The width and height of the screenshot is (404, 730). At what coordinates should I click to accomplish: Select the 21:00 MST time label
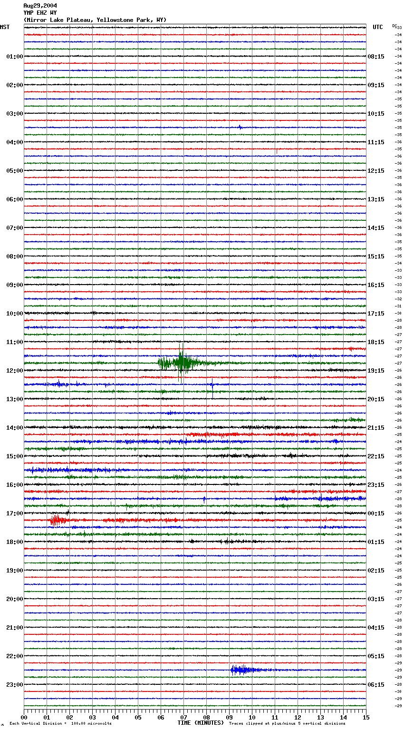click(15, 628)
